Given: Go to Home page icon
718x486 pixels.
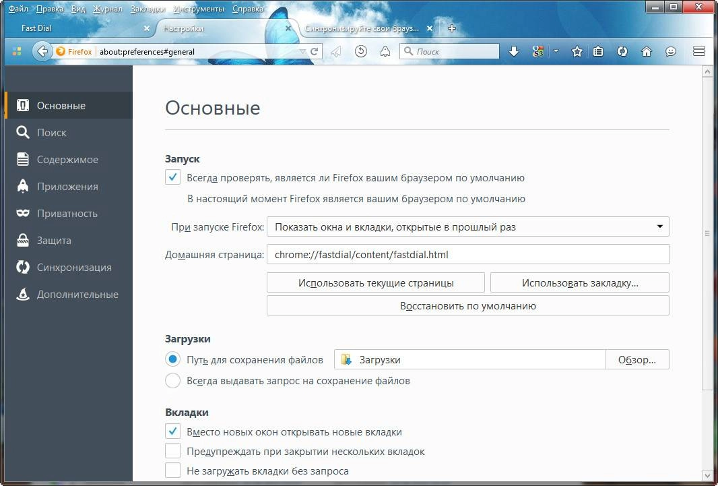Looking at the screenshot, I should pos(647,52).
